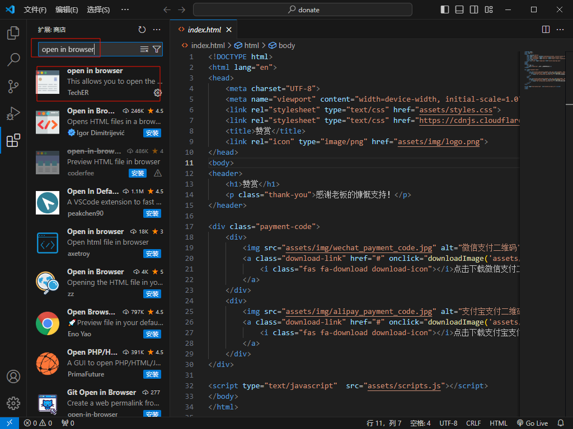
Task: Open Run and Debug view
Action: [13, 113]
